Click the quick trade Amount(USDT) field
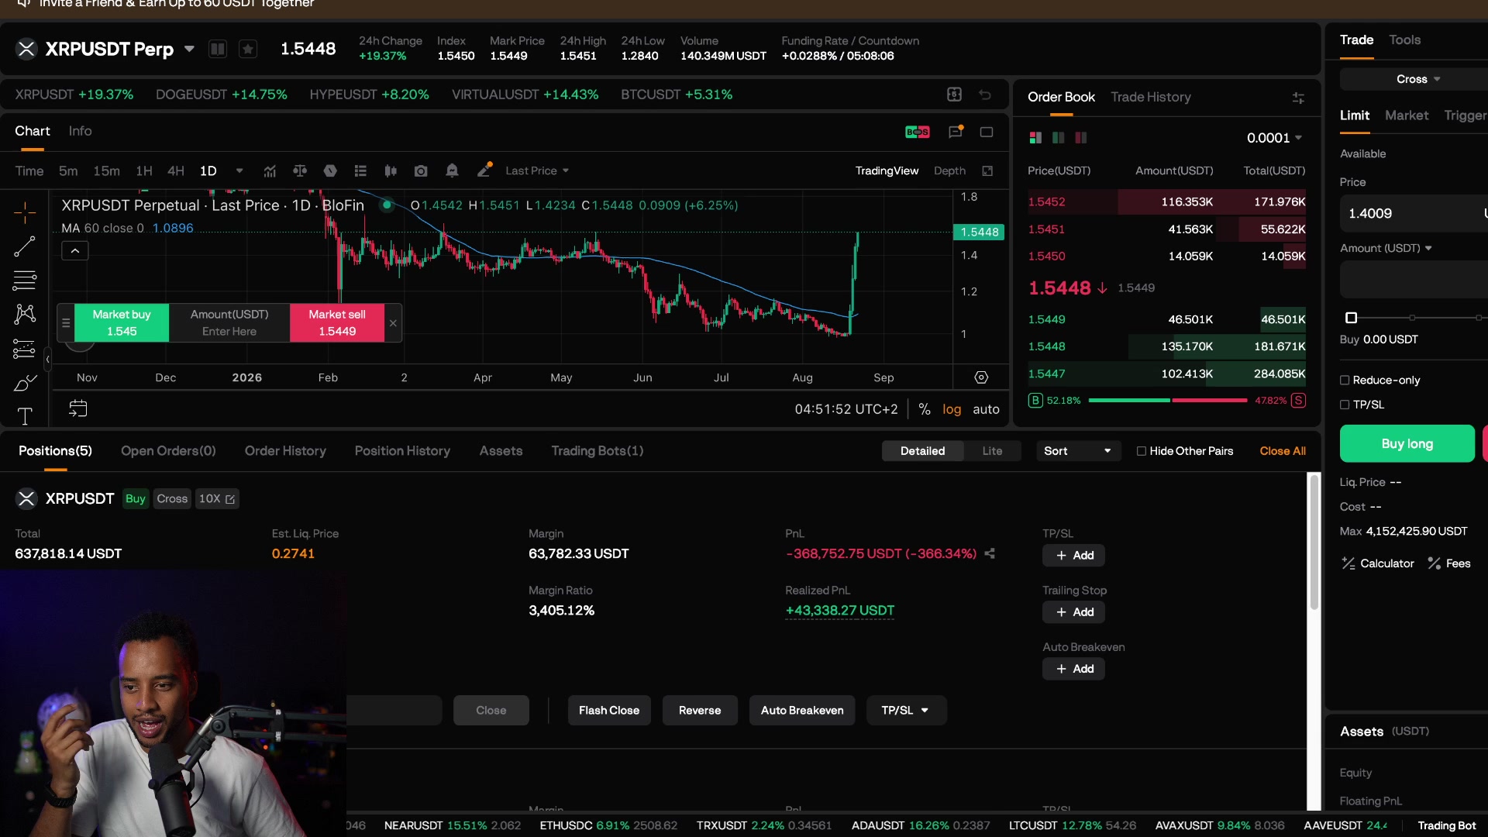The width and height of the screenshot is (1488, 837). click(x=229, y=322)
